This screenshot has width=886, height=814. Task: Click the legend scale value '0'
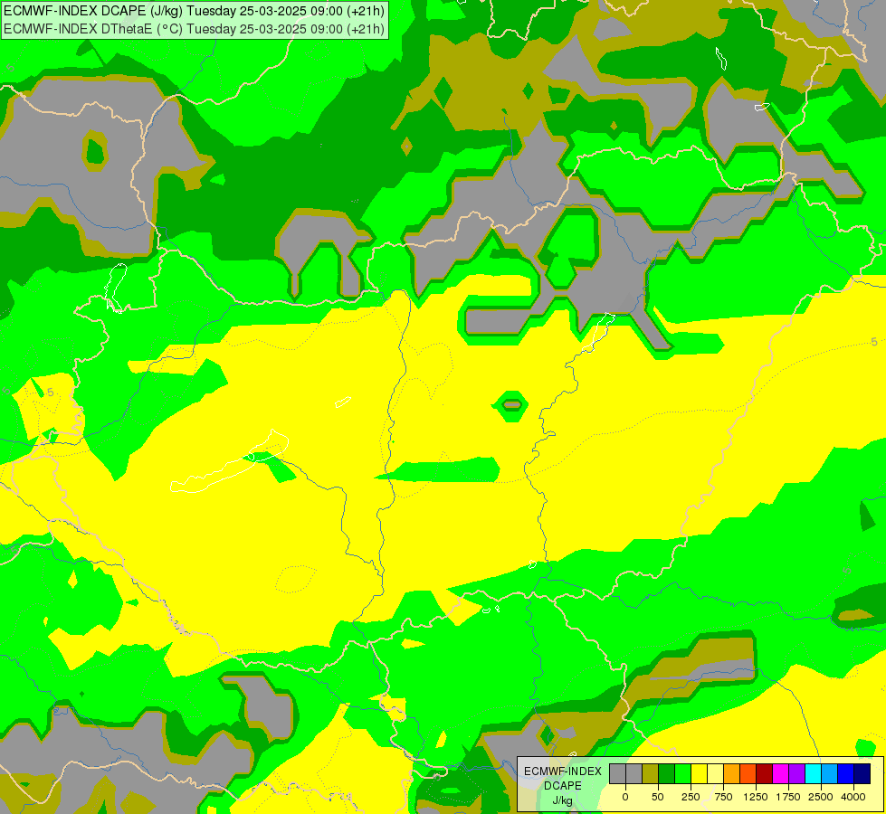(625, 797)
